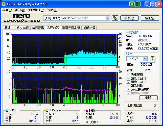Viewport: 163px width, 126px height.
Task: Click the position value 8105 MB
Action: (151, 118)
